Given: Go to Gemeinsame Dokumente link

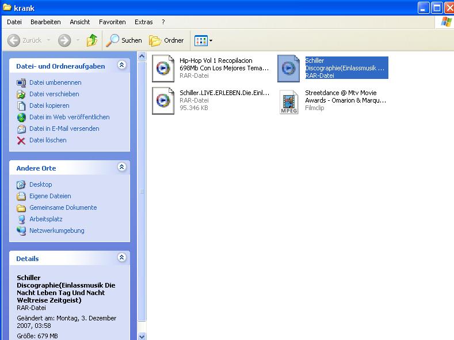Looking at the screenshot, I should 63,207.
